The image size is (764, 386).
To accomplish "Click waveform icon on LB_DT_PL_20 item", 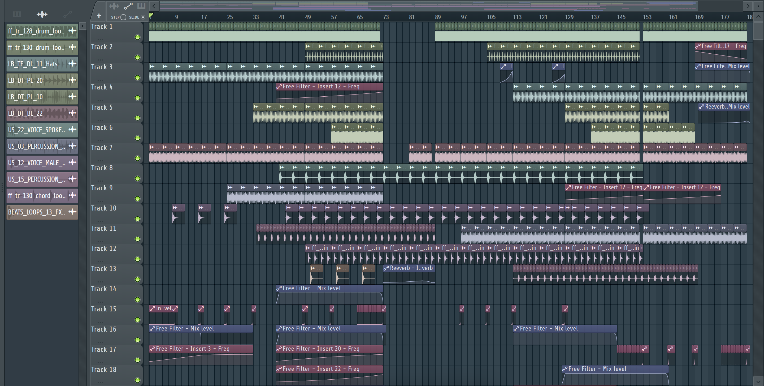I will 72,80.
